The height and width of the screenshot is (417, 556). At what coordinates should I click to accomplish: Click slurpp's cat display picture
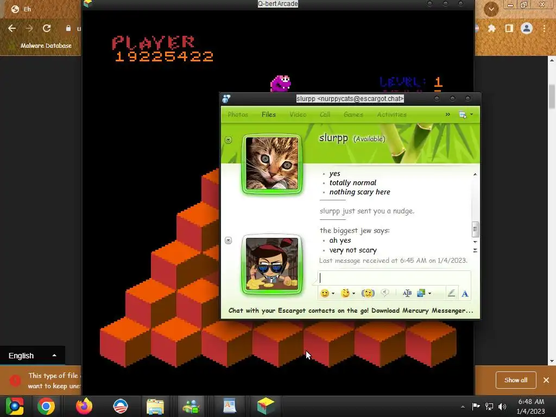pyautogui.click(x=272, y=163)
